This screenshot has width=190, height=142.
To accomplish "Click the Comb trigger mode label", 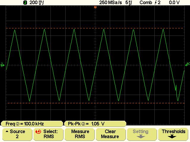I will (146, 3).
